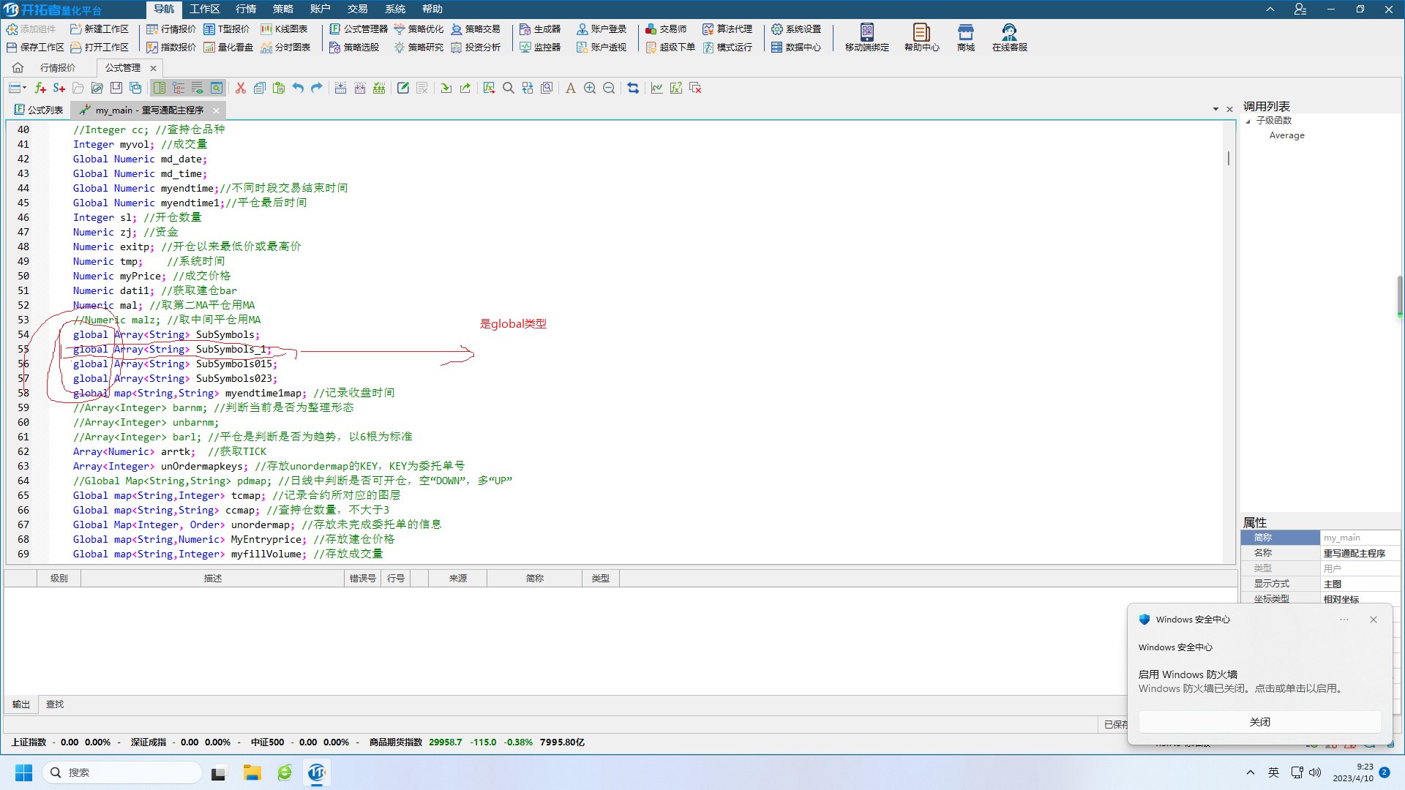The width and height of the screenshot is (1405, 790).
Task: Open the editor tab list dropdown arrow
Action: 1216,109
